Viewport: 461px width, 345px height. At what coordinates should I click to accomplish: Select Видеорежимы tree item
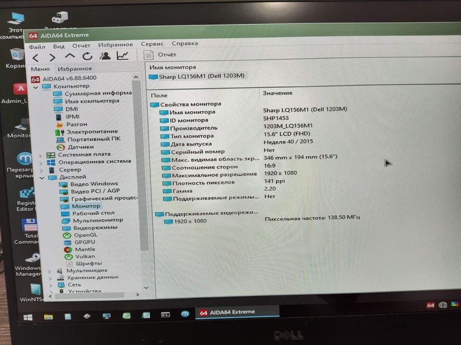click(x=95, y=228)
